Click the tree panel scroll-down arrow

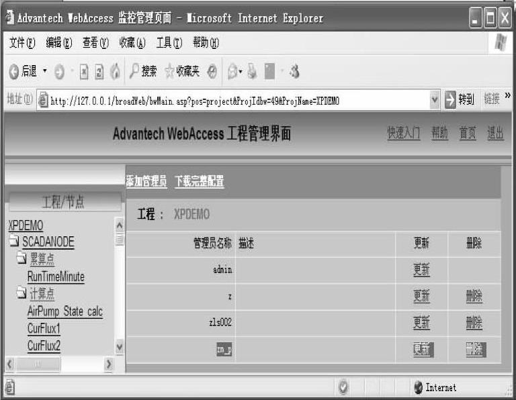[120, 347]
